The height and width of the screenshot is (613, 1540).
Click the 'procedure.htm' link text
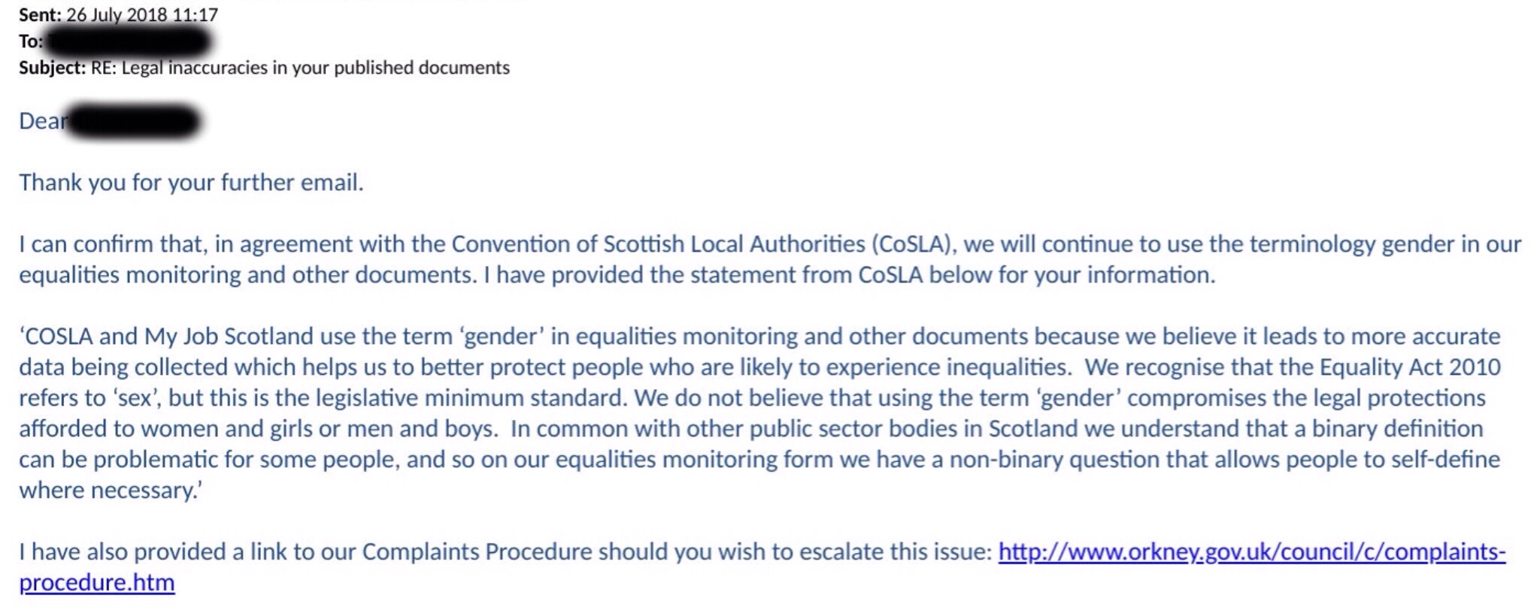coord(97,583)
